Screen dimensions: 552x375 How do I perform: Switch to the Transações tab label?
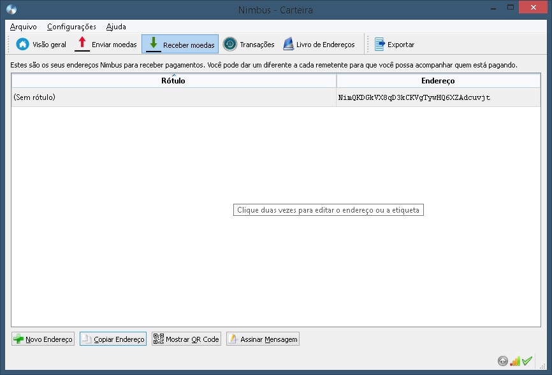tap(257, 45)
